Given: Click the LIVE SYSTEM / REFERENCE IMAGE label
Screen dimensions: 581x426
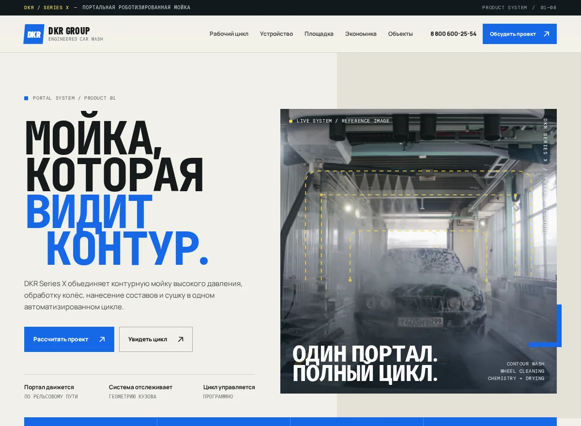Looking at the screenshot, I should [x=343, y=121].
